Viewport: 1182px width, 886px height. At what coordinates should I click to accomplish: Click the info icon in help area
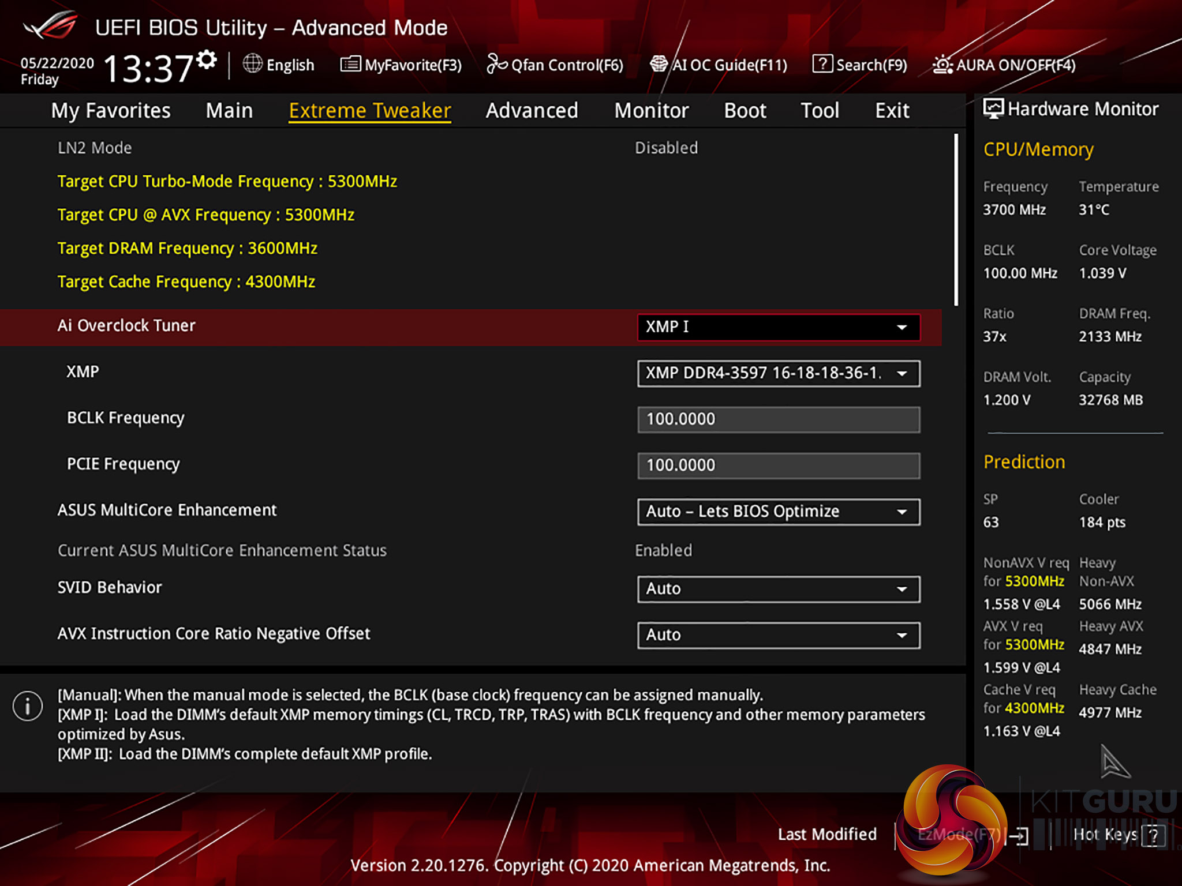coord(27,705)
